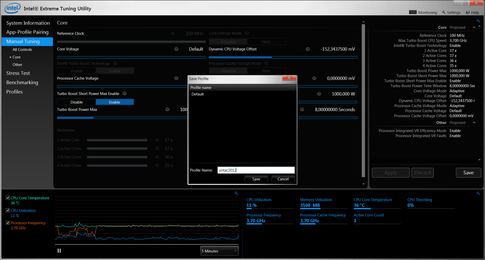Viewport: 485px width, 260px height.
Task: Close the Save Profile dialog
Action: [289, 78]
